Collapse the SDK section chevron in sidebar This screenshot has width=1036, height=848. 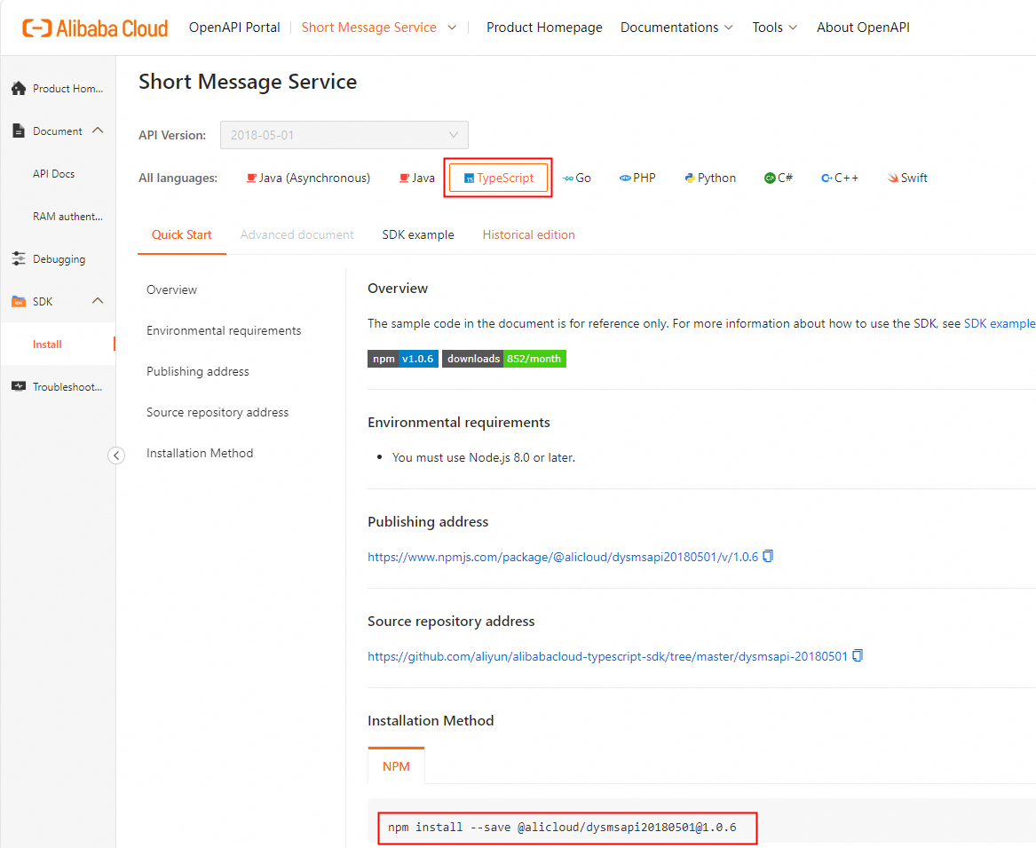(98, 301)
